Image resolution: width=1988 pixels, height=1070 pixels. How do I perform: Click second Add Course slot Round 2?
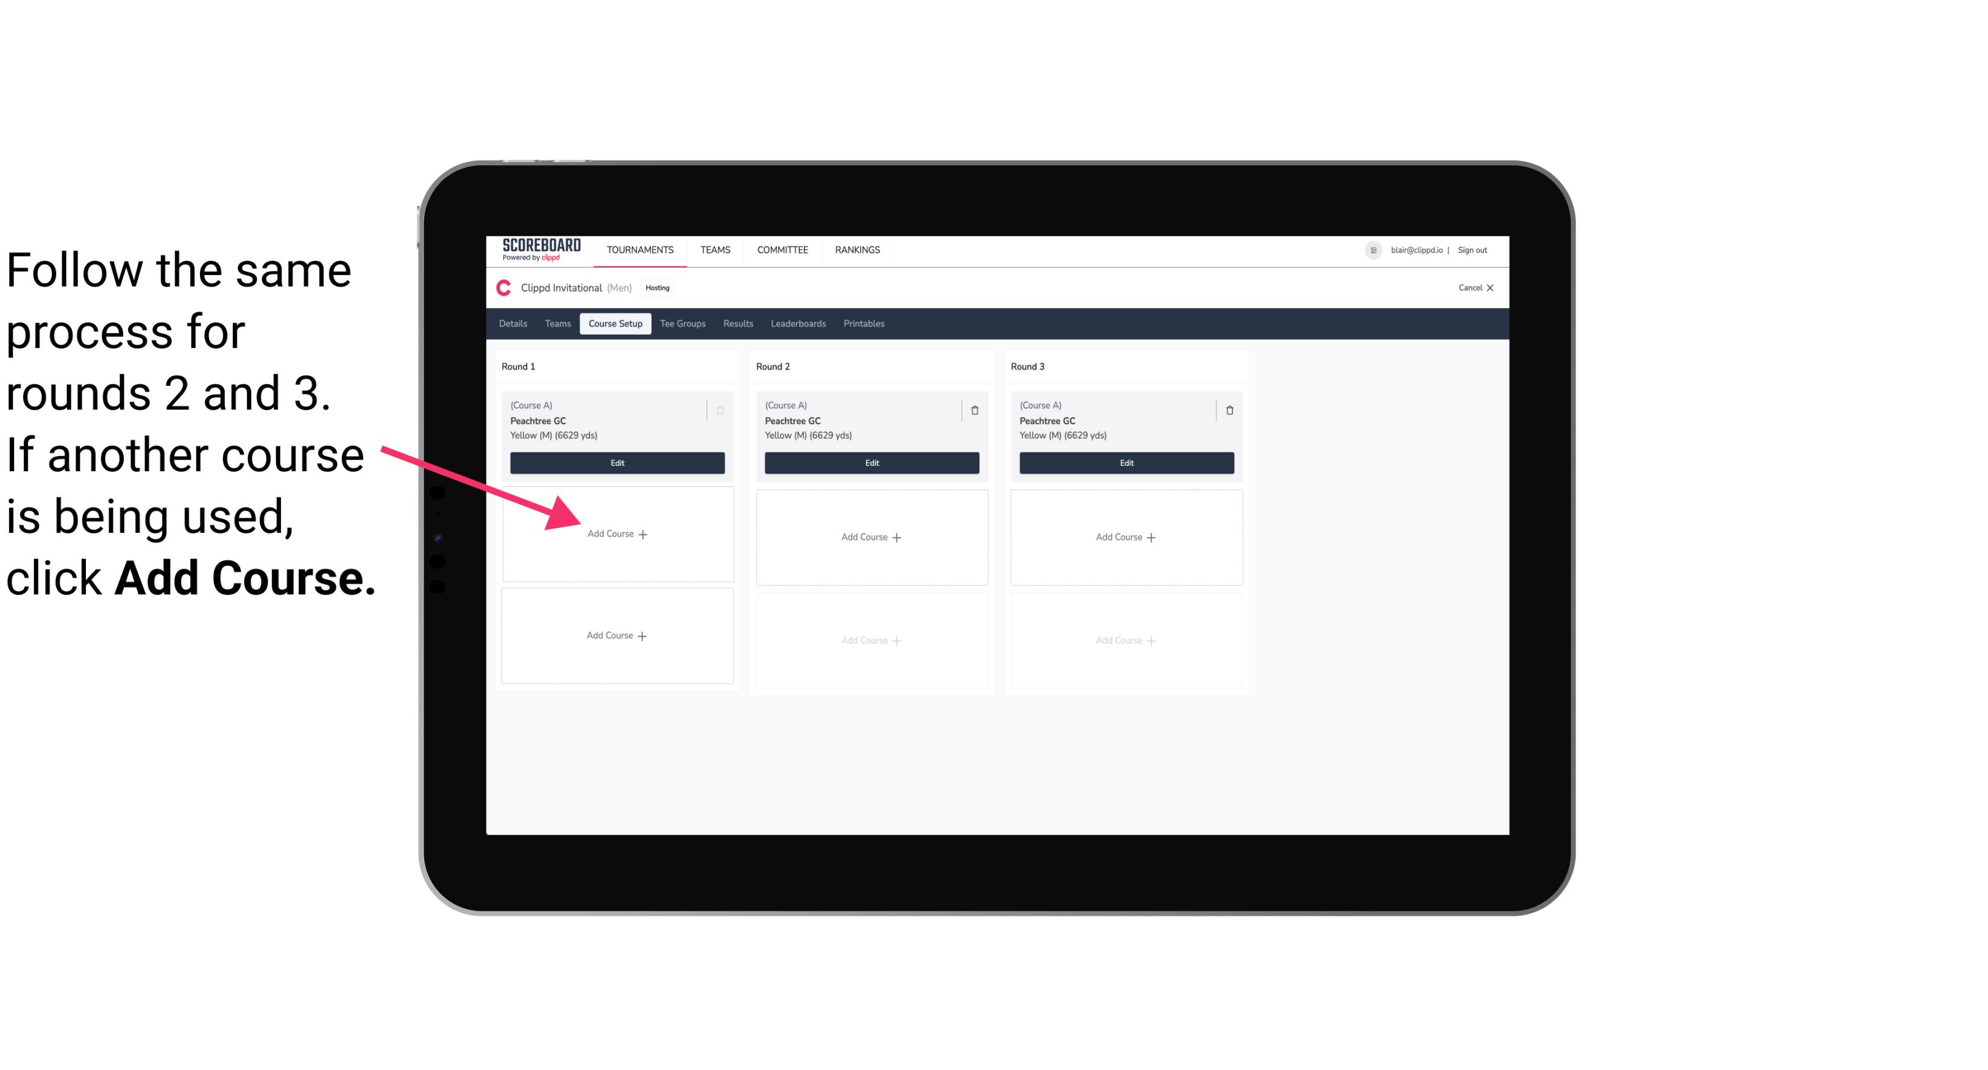(x=870, y=639)
